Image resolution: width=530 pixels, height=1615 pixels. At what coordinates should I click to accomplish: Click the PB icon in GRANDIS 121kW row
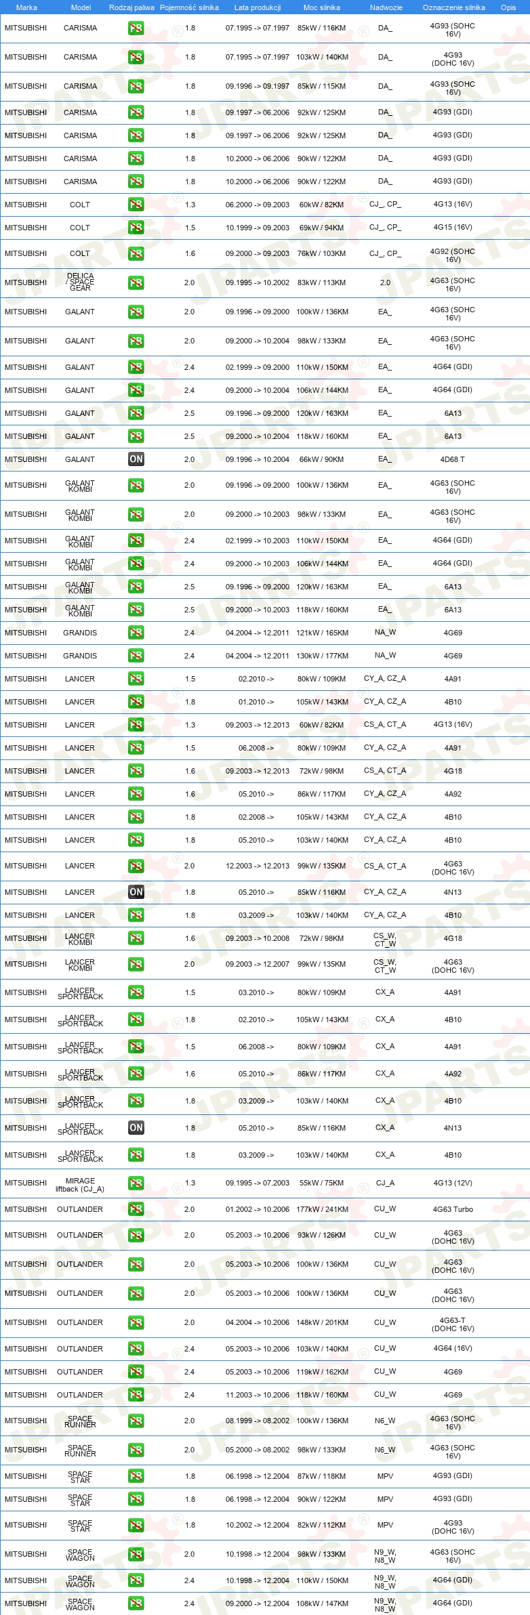click(x=136, y=633)
